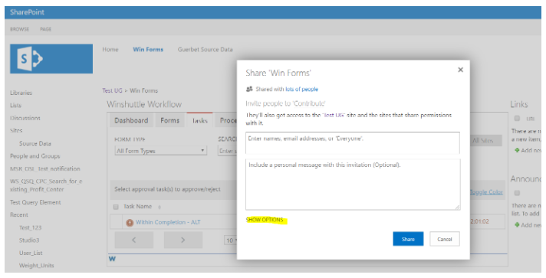Sort by the Task Name column arrow
Viewport: 546px width, 278px height.
pos(160,207)
